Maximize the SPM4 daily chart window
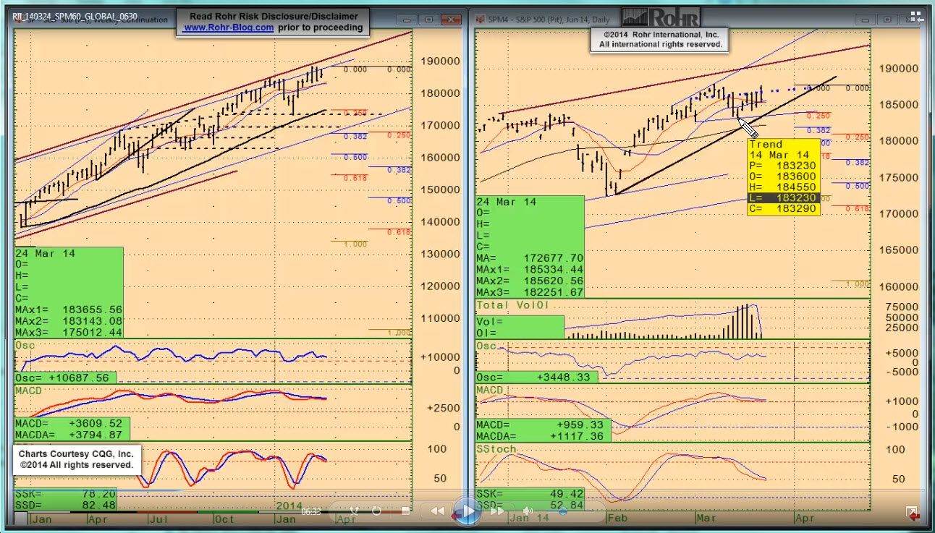This screenshot has height=533, width=935. [885, 20]
